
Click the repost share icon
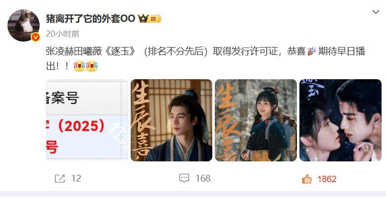tap(60, 179)
